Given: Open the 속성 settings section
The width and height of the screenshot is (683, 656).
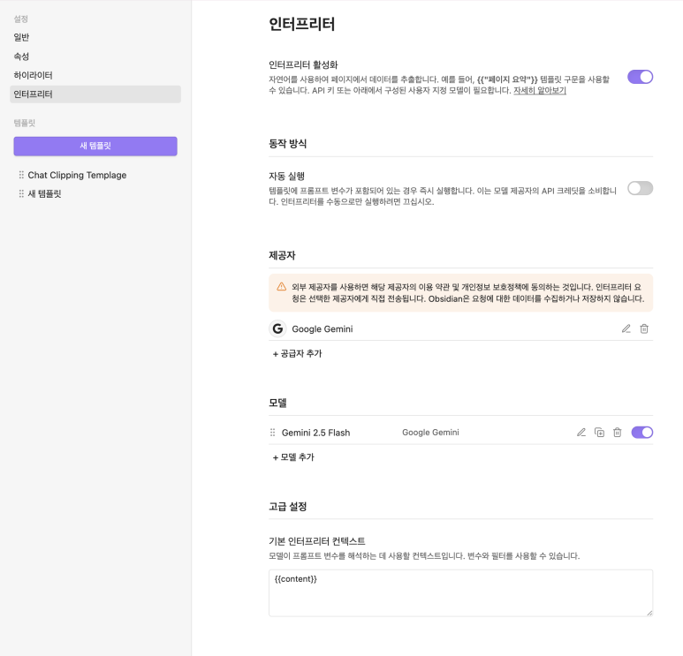Looking at the screenshot, I should pos(21,56).
